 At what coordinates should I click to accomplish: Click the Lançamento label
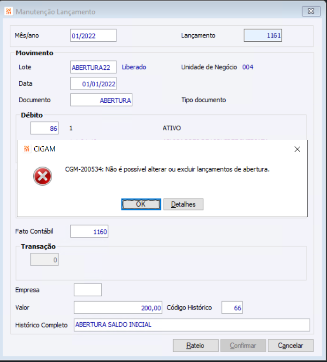coord(198,35)
